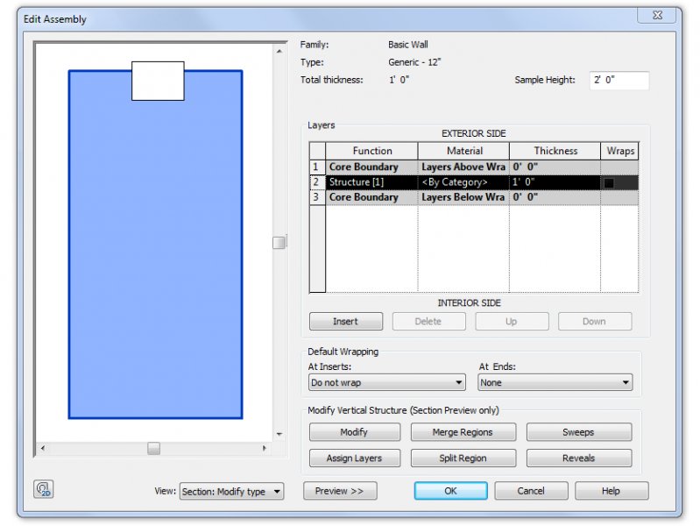Open the Reveals settings
This screenshot has width=700, height=526.
coord(579,458)
